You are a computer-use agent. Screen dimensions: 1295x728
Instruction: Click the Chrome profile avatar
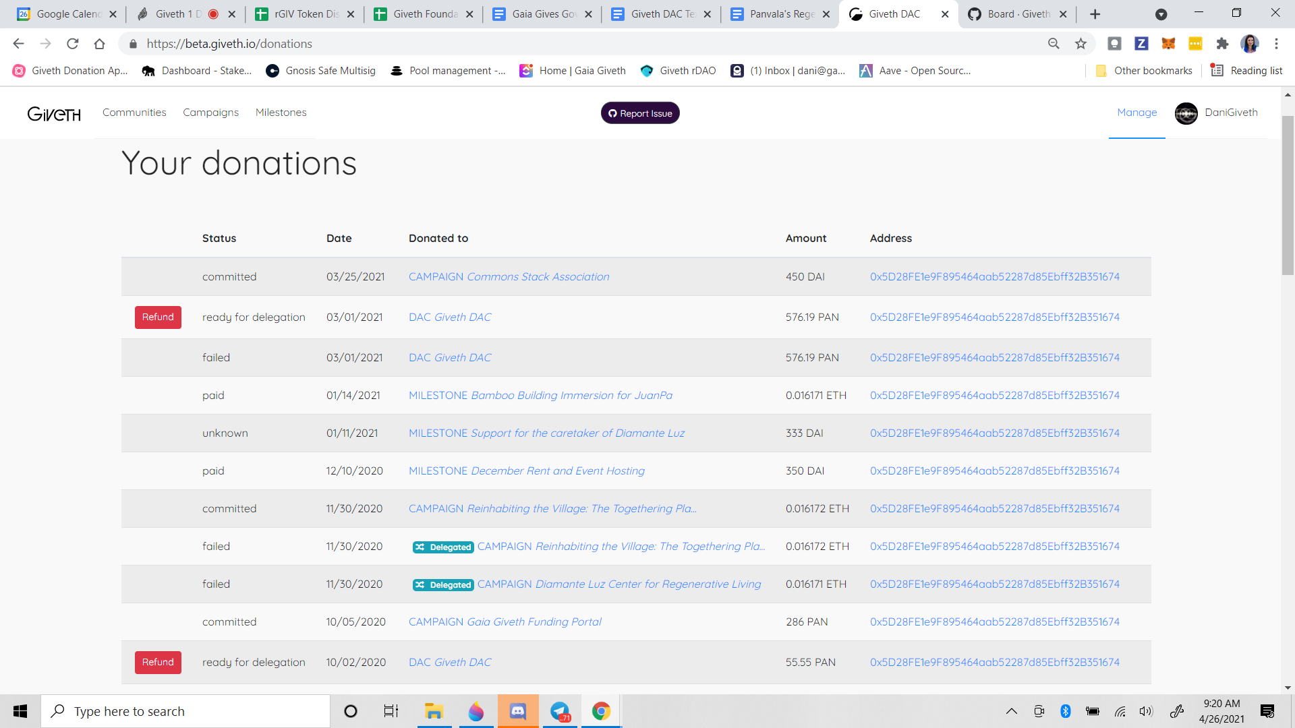tap(1250, 44)
